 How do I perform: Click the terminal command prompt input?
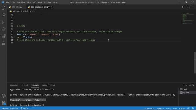(43, 105)
